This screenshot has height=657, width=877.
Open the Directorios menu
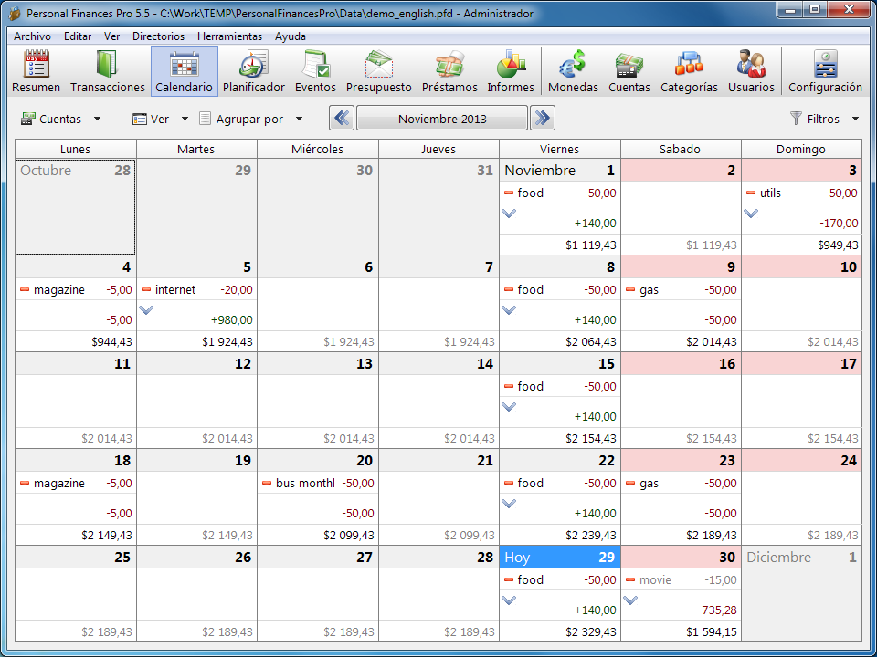pyautogui.click(x=158, y=36)
